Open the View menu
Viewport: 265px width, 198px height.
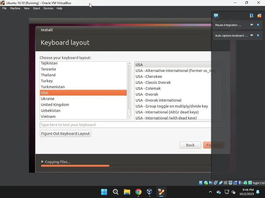[x=27, y=8]
